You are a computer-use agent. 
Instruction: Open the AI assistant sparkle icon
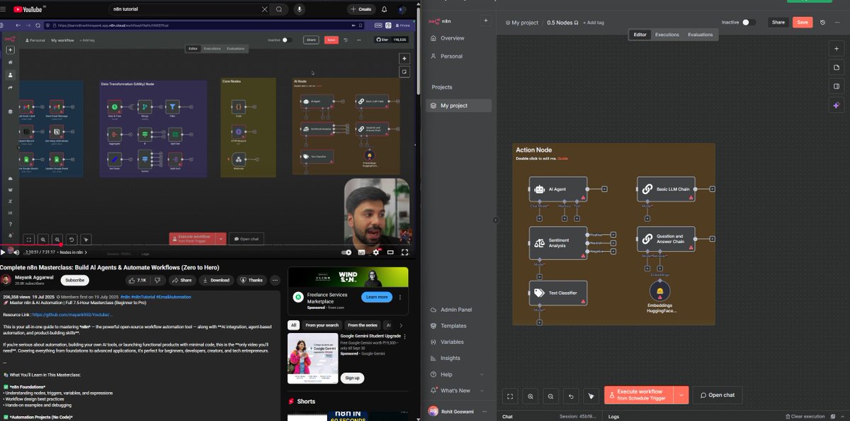837,106
